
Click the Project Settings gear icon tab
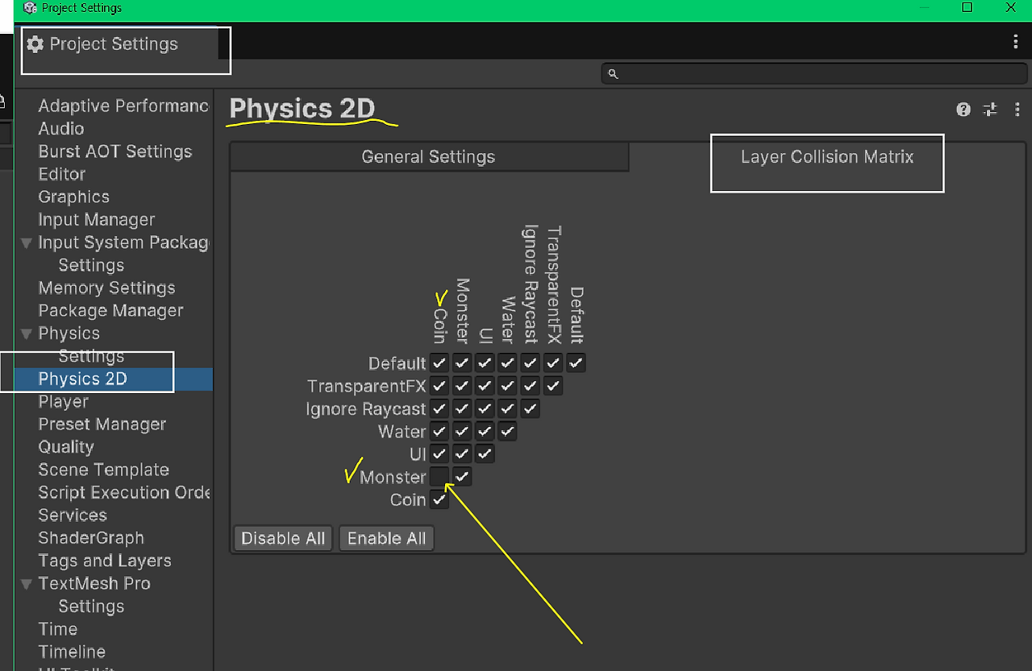[35, 44]
